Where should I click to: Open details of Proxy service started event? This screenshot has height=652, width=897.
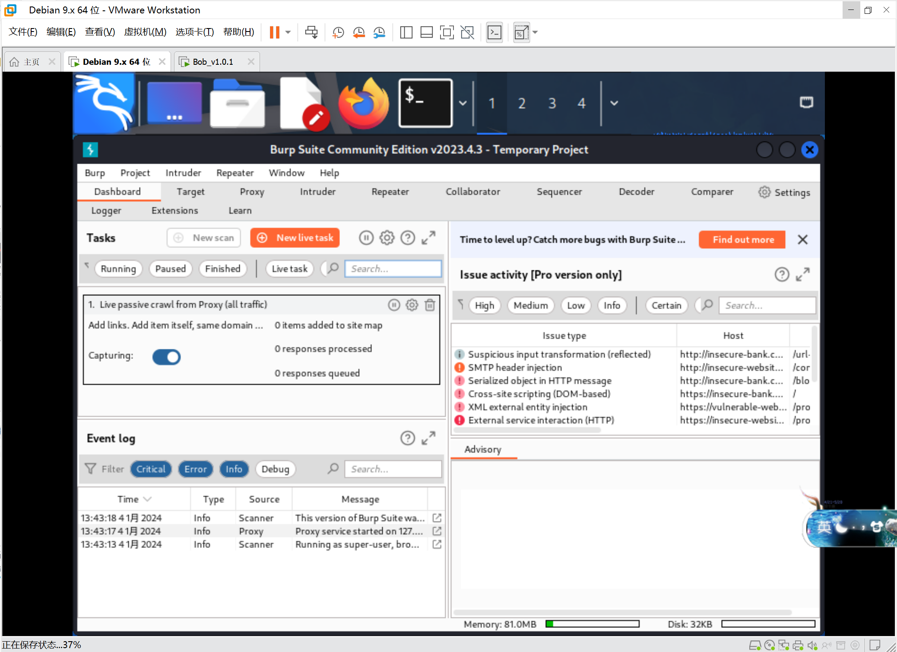pos(437,531)
